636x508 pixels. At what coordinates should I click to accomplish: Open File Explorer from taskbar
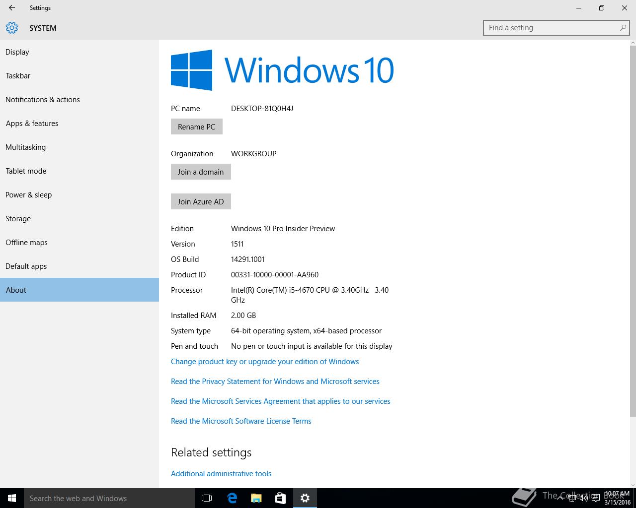(256, 498)
